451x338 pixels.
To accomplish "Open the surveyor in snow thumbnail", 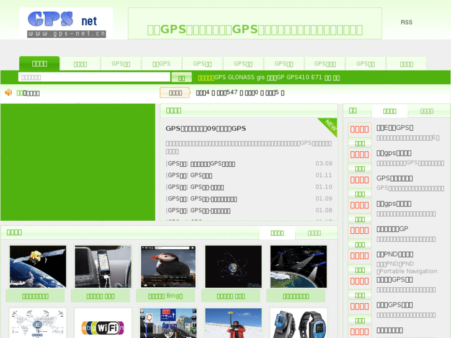I will click(x=233, y=322).
